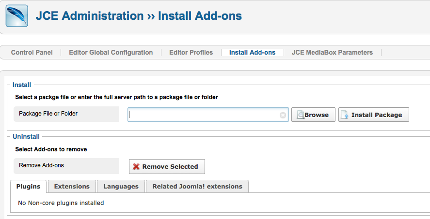Screen dimensions: 430x219
Task: Switch to Editor Profiles
Action: [x=191, y=52]
